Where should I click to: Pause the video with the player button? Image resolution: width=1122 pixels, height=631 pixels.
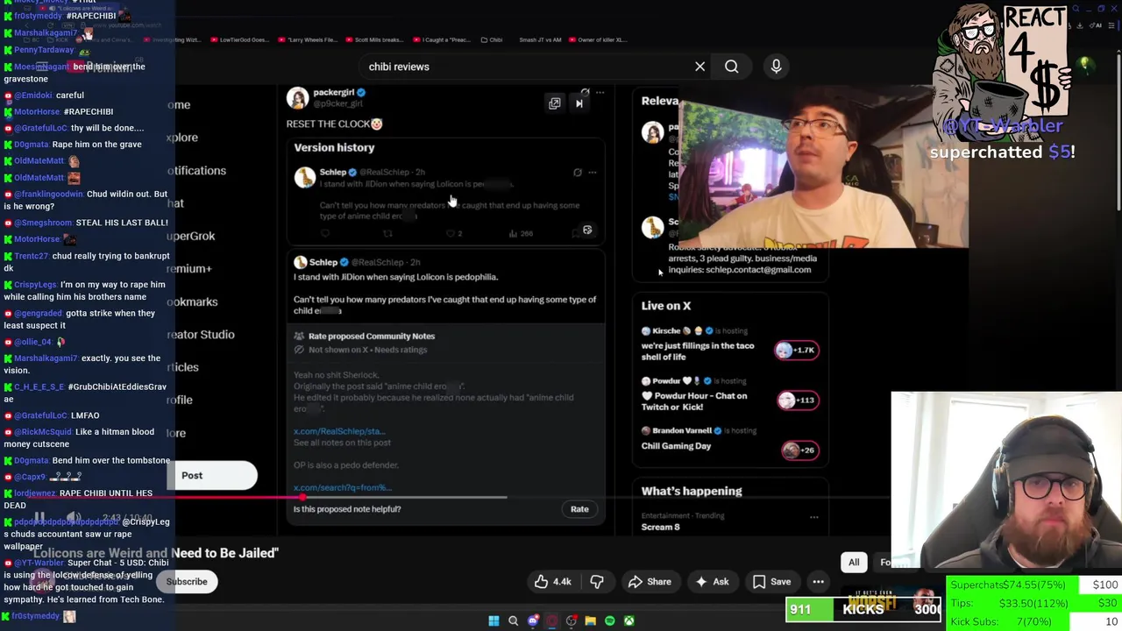[39, 518]
